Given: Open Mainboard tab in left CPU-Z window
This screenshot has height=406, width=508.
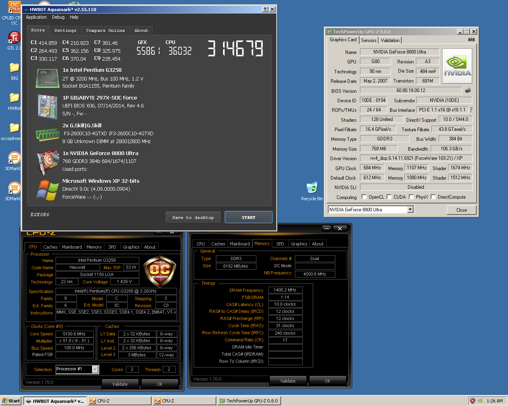Looking at the screenshot, I should tap(72, 247).
